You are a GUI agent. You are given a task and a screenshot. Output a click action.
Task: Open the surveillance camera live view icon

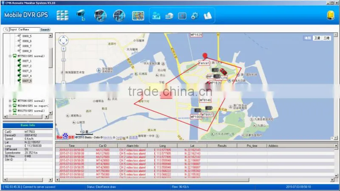(x=81, y=15)
